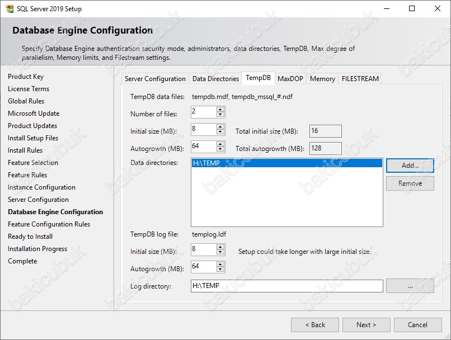Click Feature Rules step
The image size is (451, 340).
point(27,175)
